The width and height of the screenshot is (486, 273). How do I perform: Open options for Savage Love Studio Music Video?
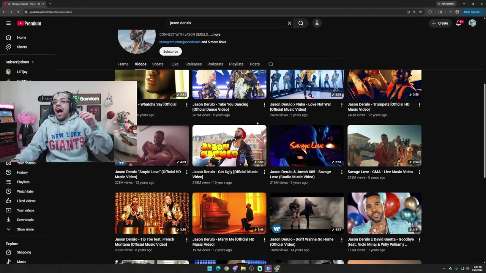click(x=342, y=172)
